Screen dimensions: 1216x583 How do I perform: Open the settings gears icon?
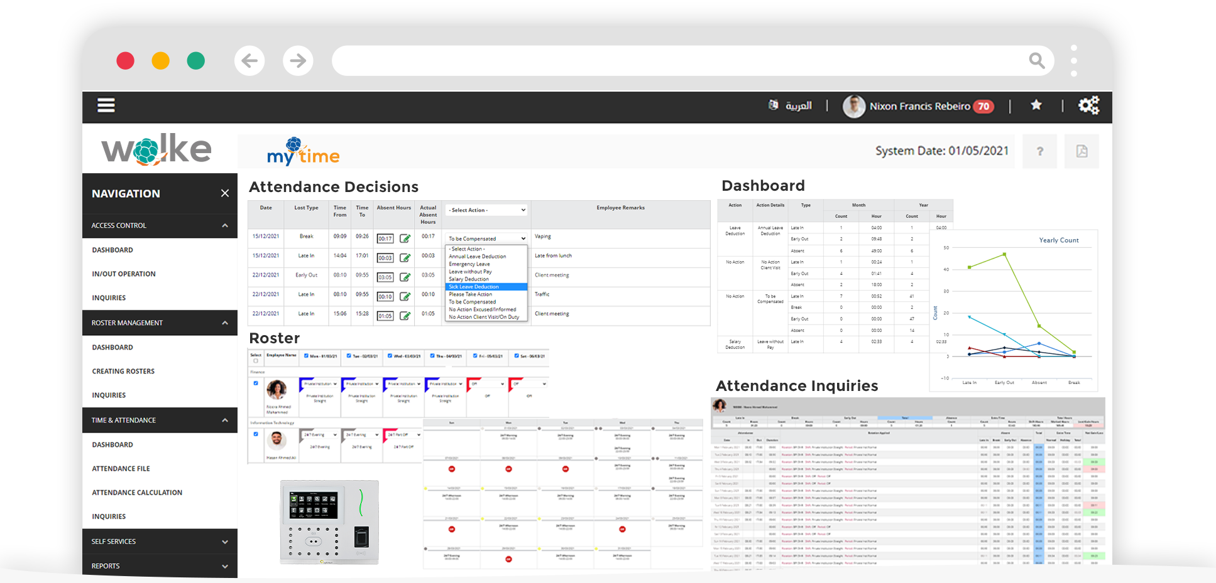(x=1088, y=105)
